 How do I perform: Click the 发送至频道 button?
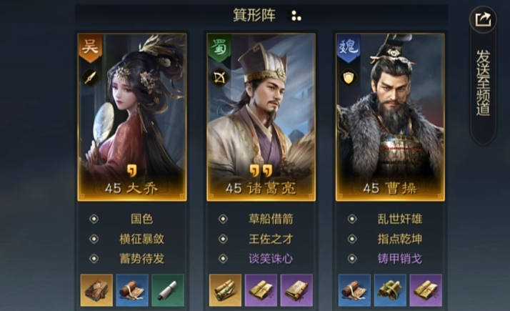point(483,83)
